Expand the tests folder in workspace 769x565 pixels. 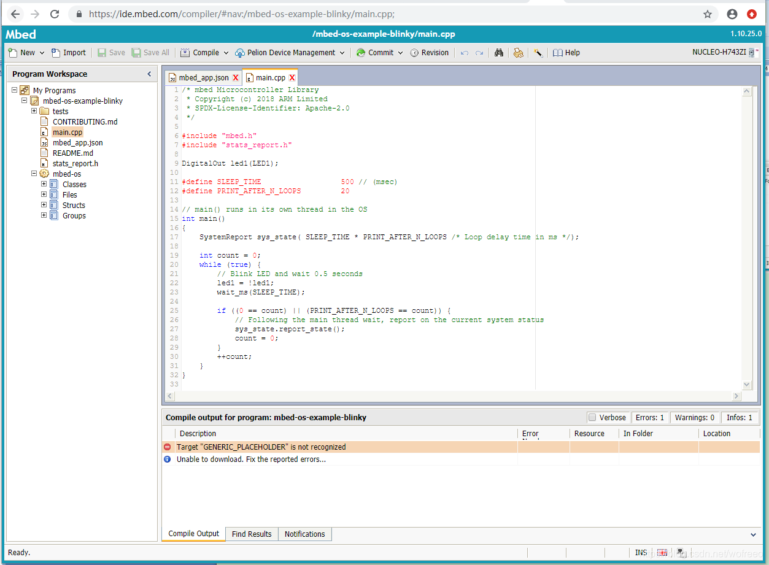(x=34, y=111)
